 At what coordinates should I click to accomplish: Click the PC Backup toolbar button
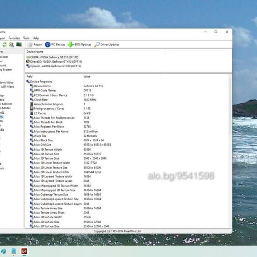tap(55, 45)
